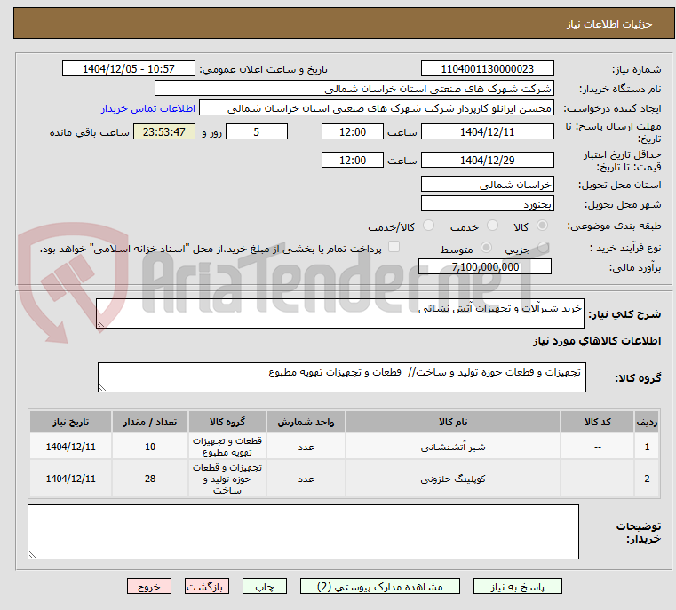Click the need number field 1104001130000023

[487, 69]
